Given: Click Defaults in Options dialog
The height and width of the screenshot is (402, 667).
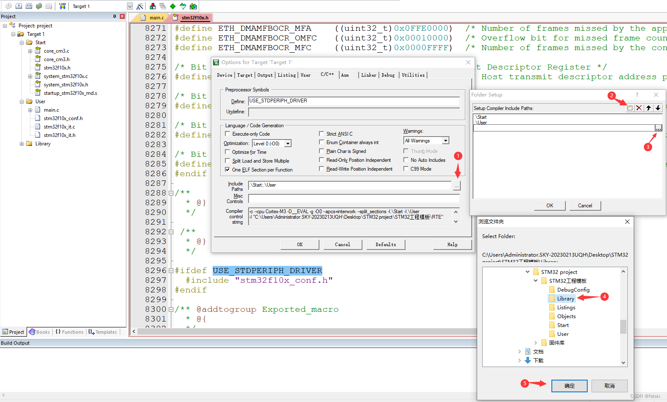Looking at the screenshot, I should tap(386, 244).
